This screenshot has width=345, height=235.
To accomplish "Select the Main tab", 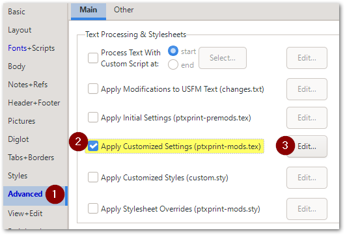I will tap(89, 10).
